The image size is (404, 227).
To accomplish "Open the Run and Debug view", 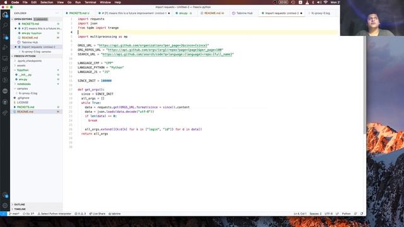I will click(5, 47).
